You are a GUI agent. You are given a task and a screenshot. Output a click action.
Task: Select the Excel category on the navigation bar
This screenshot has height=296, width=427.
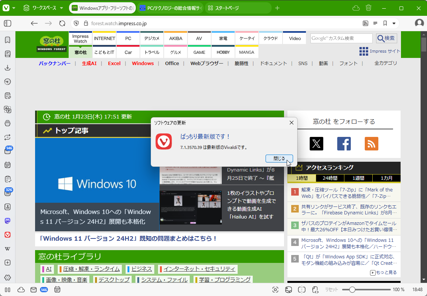click(x=114, y=63)
